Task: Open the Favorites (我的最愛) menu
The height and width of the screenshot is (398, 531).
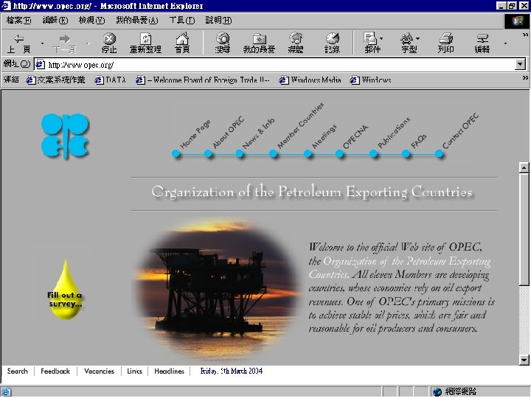Action: 137,21
